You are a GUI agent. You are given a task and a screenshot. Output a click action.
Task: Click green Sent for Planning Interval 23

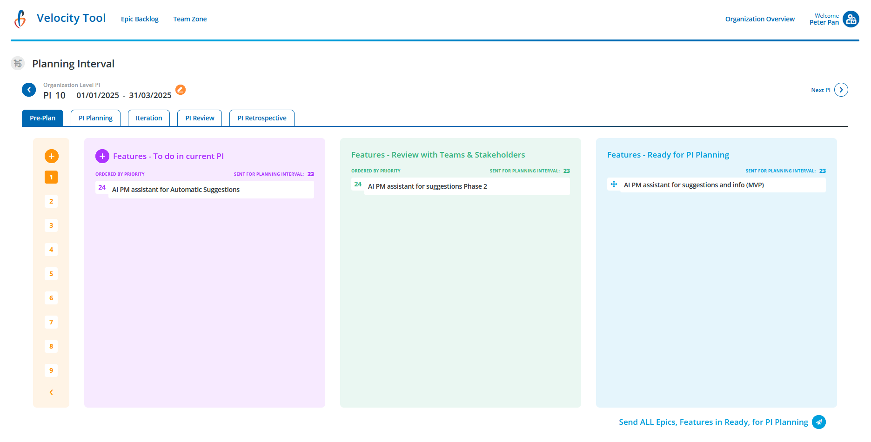pos(530,171)
